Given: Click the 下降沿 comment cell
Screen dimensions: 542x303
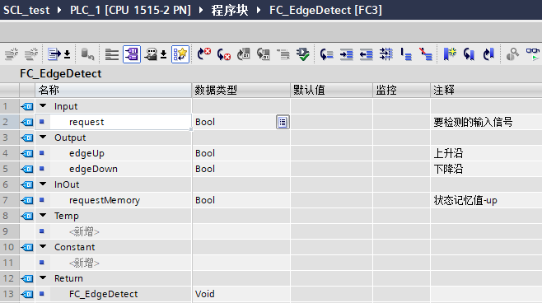Looking at the screenshot, I should pos(486,169).
